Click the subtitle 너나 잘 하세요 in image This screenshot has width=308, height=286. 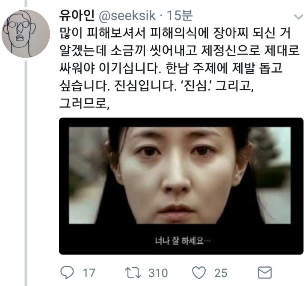tap(183, 240)
